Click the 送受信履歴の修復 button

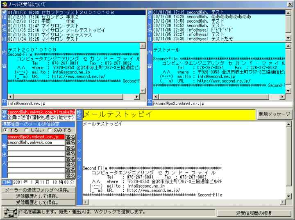pyautogui.click(x=254, y=213)
